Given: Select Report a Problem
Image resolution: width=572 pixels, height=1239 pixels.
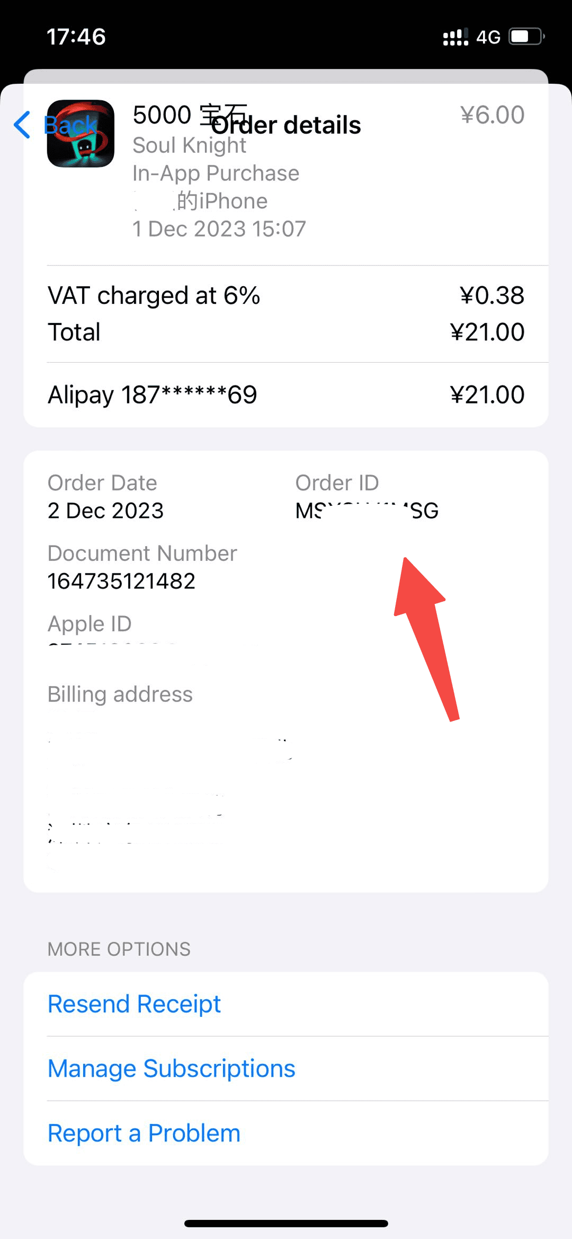Looking at the screenshot, I should click(x=144, y=1133).
